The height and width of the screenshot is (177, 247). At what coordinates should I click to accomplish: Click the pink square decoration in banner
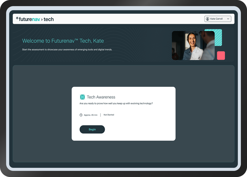221,55
